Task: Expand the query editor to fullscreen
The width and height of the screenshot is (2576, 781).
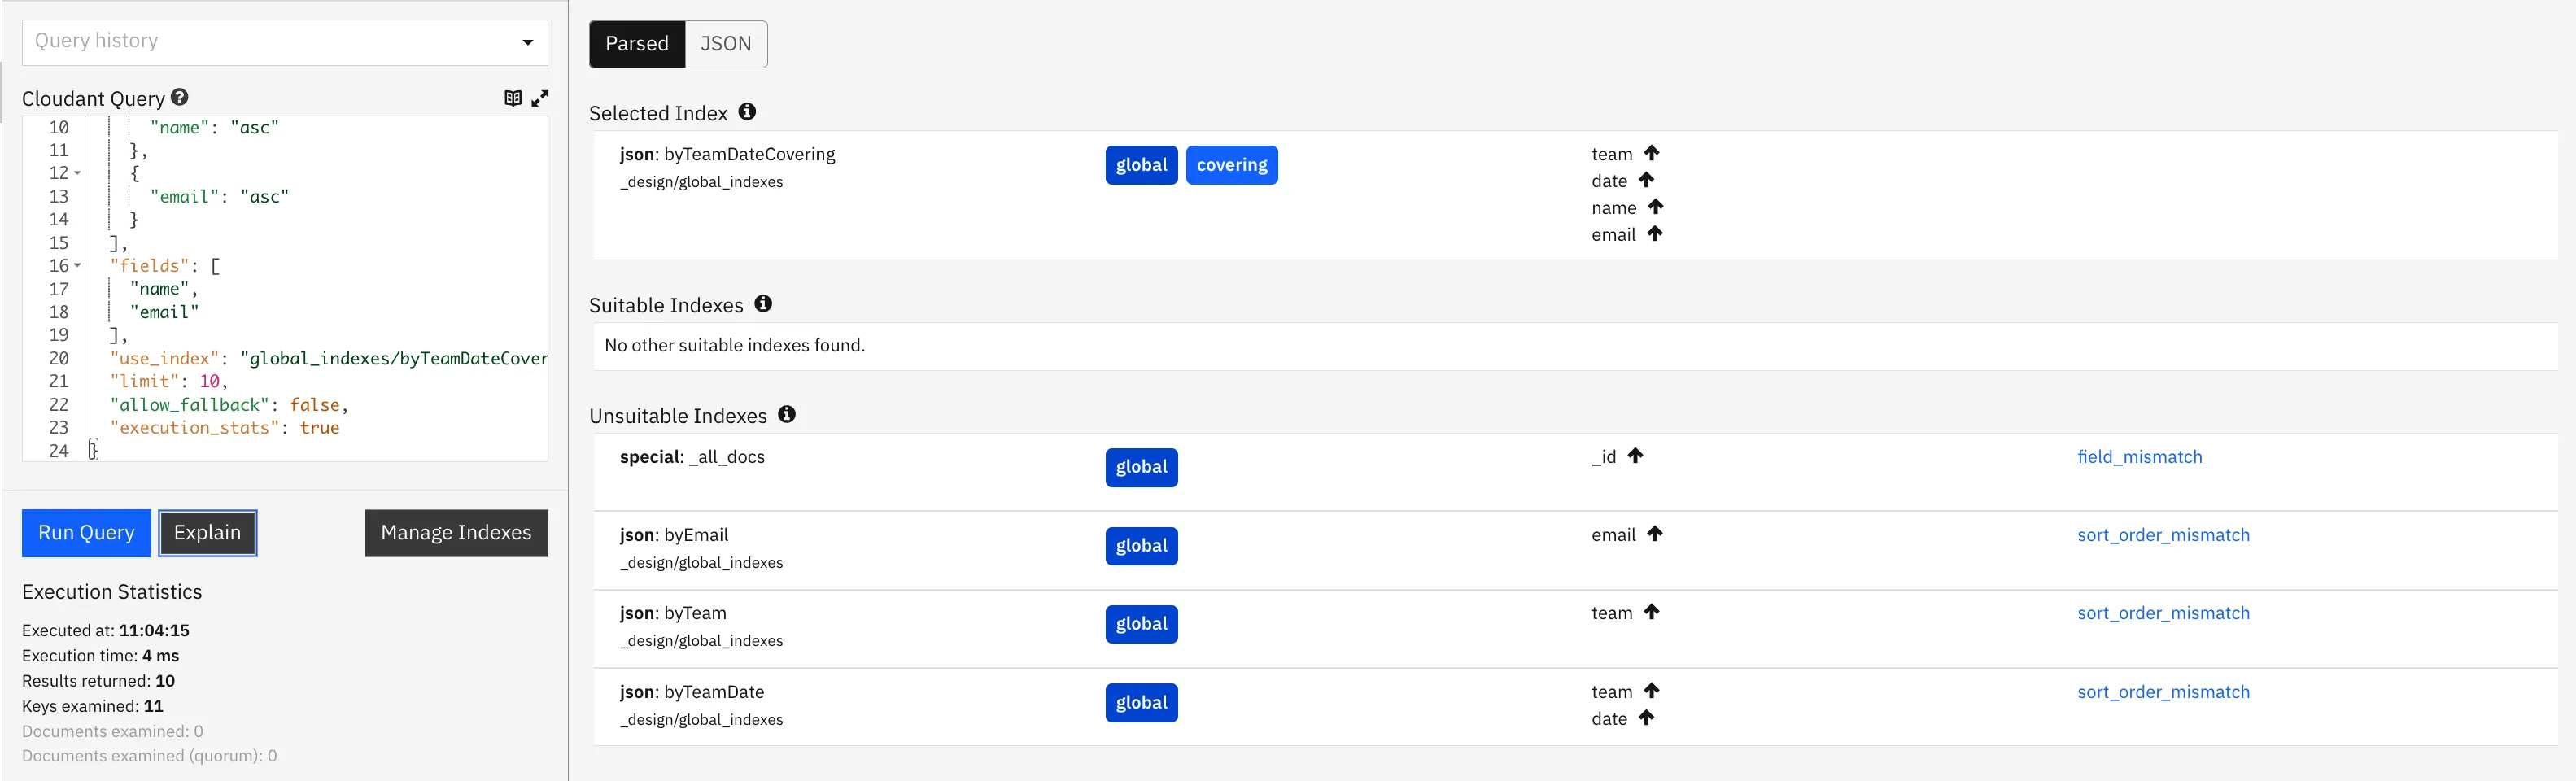Action: pyautogui.click(x=540, y=98)
